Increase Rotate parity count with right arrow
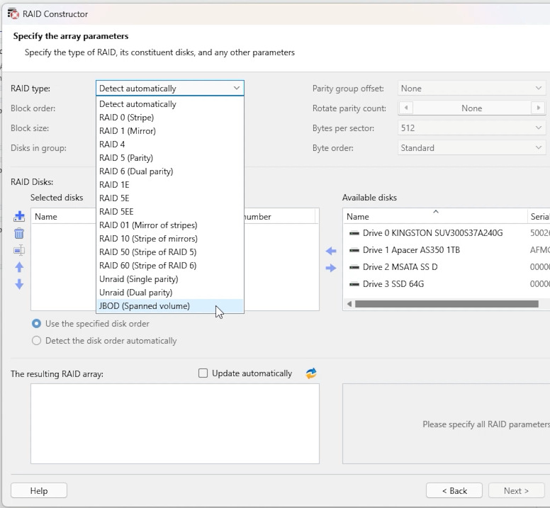 point(538,108)
